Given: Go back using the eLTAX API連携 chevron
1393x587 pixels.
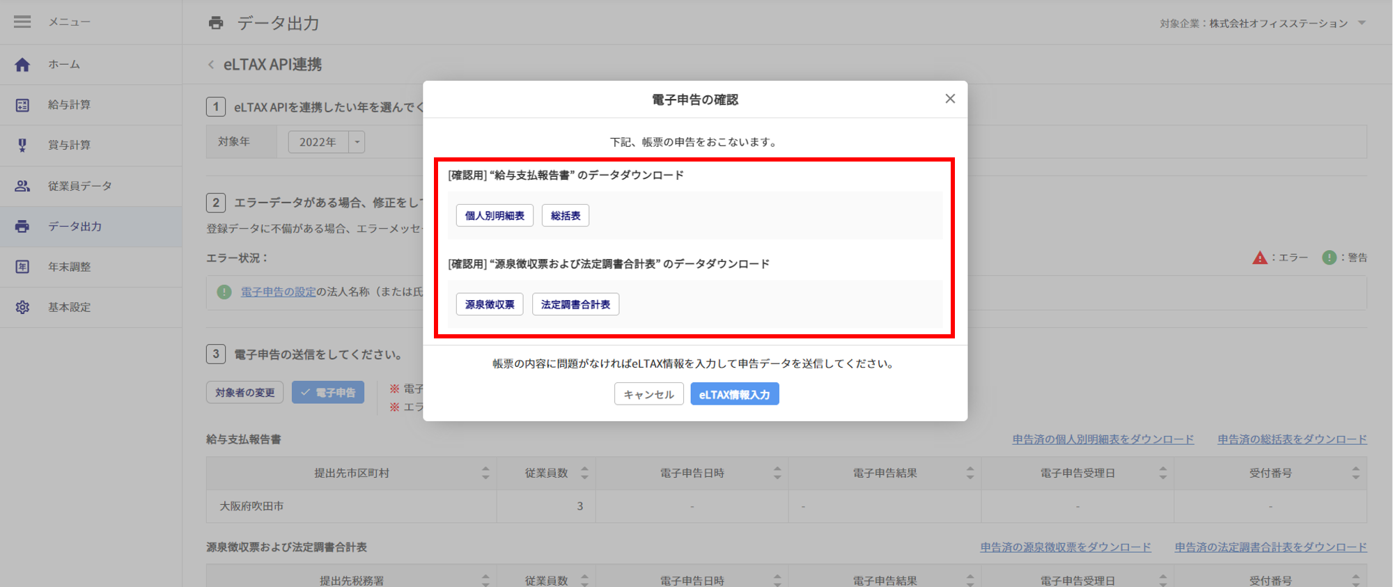Looking at the screenshot, I should coord(211,65).
